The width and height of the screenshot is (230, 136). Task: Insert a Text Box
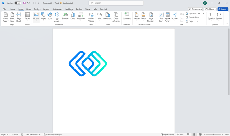161,17
